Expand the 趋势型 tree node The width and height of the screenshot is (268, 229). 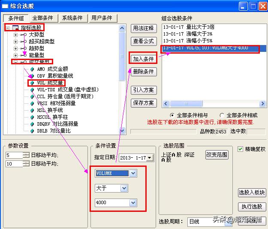(15, 48)
